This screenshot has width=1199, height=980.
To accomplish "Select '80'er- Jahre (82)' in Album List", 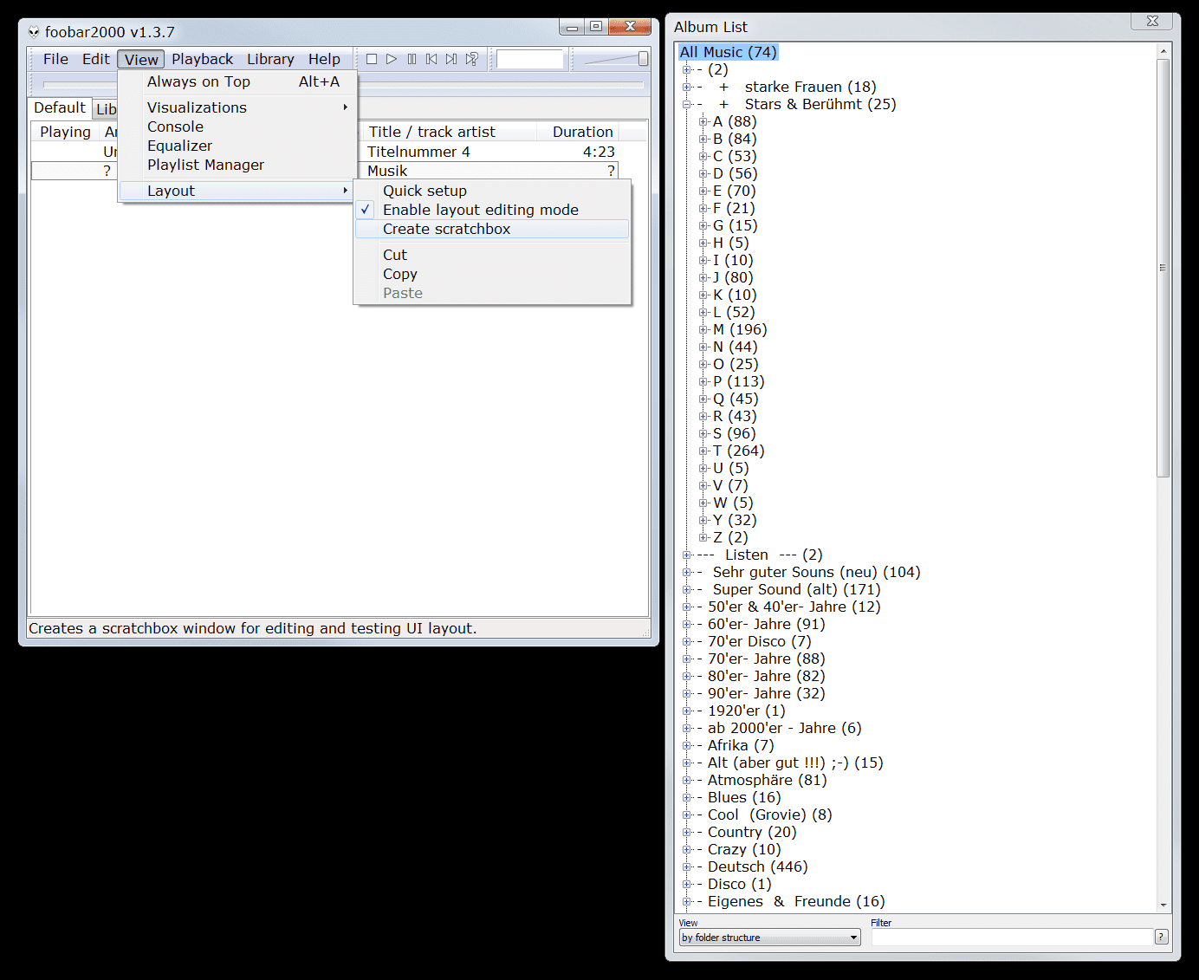I will tap(762, 676).
